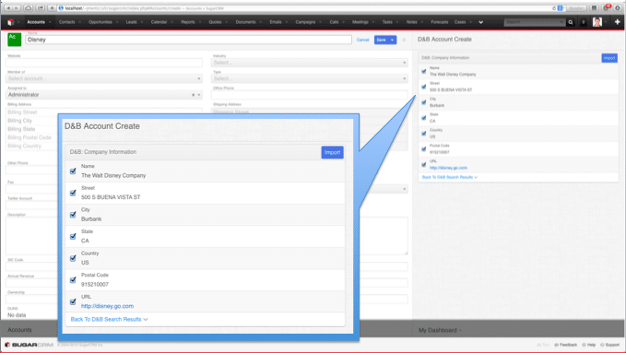Click the browser share button
Image resolution: width=626 pixels, height=353 pixels.
point(41,8)
